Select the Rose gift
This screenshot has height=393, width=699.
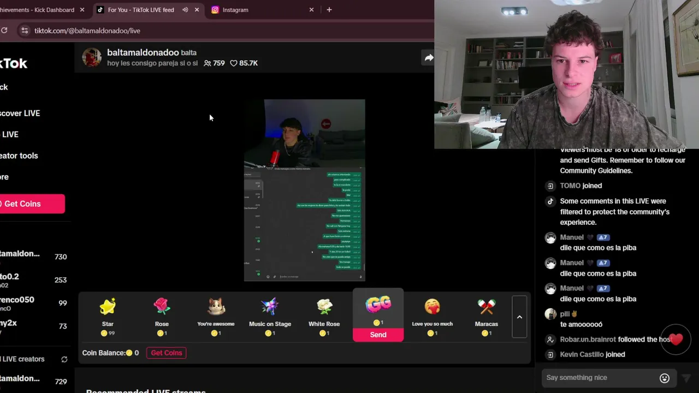coord(162,317)
